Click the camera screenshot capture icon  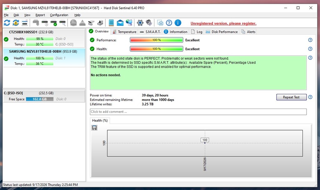point(160,23)
